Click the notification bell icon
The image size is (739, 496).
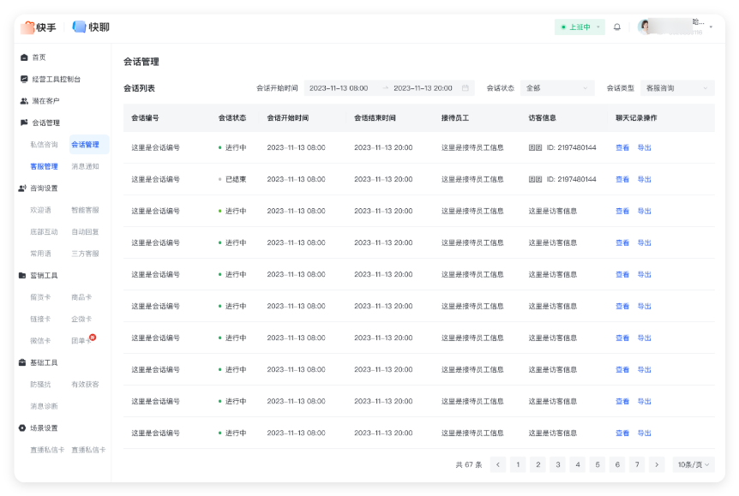[616, 27]
